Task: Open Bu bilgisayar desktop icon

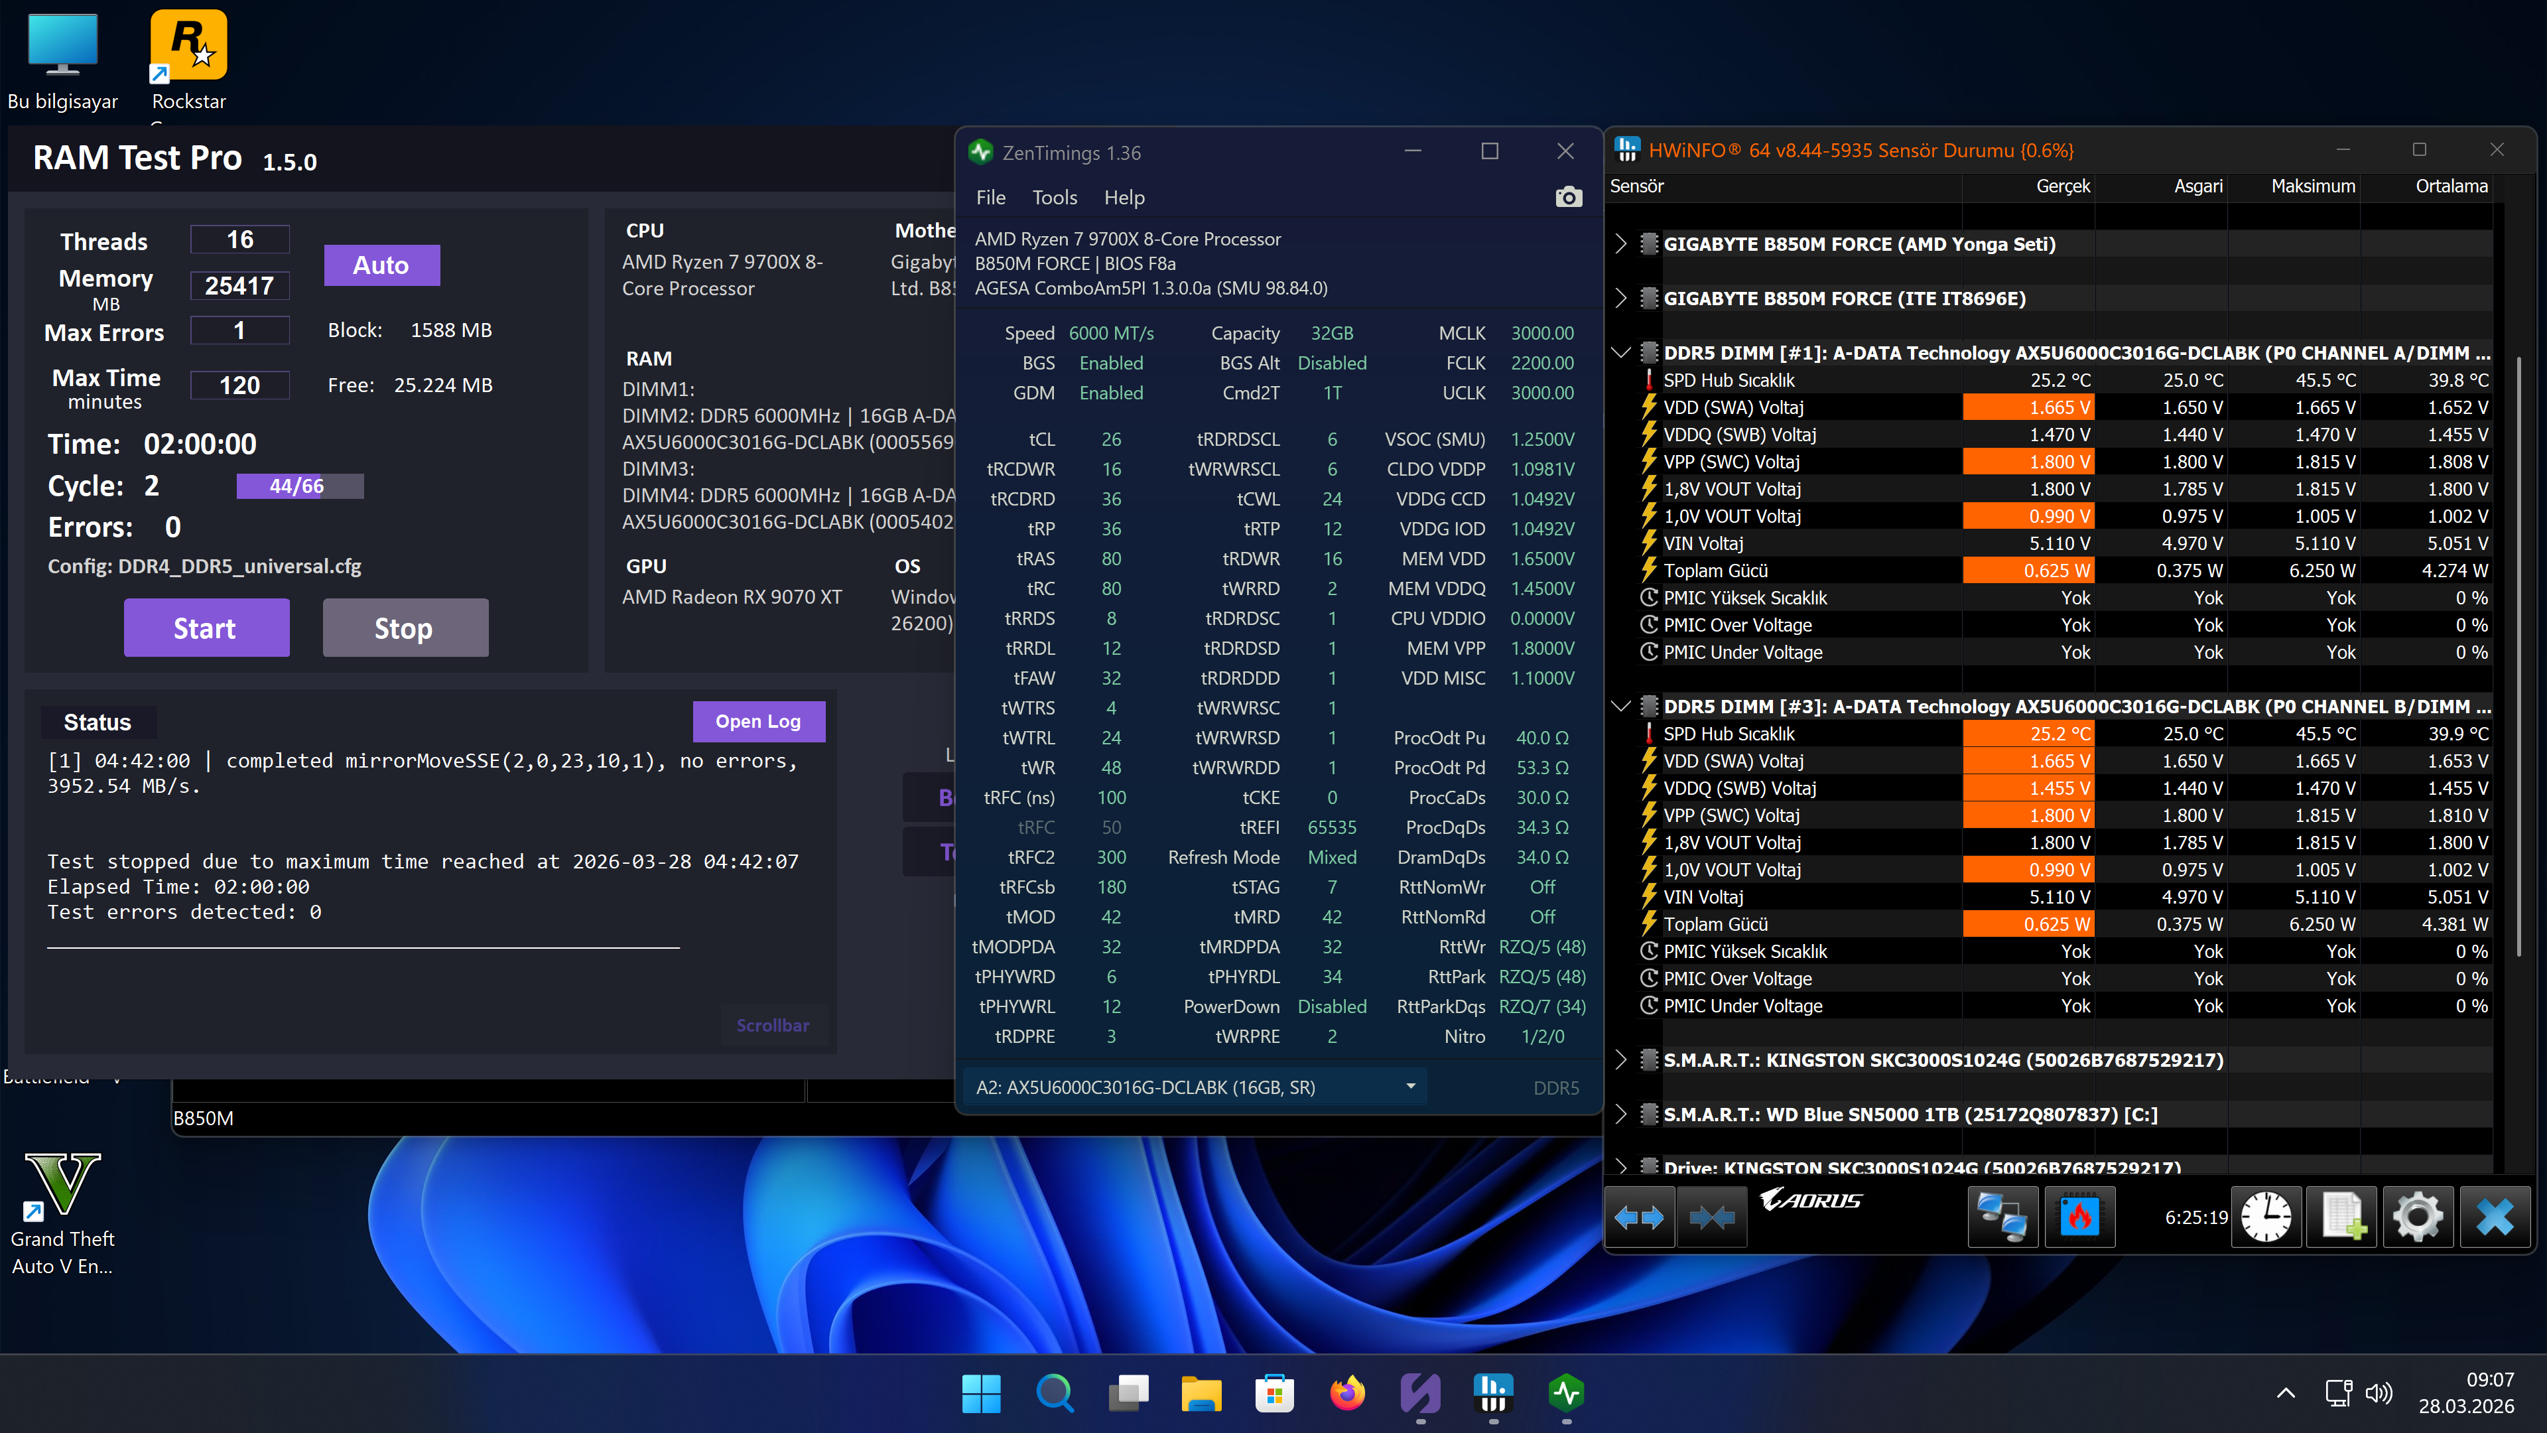Action: pos(62,61)
